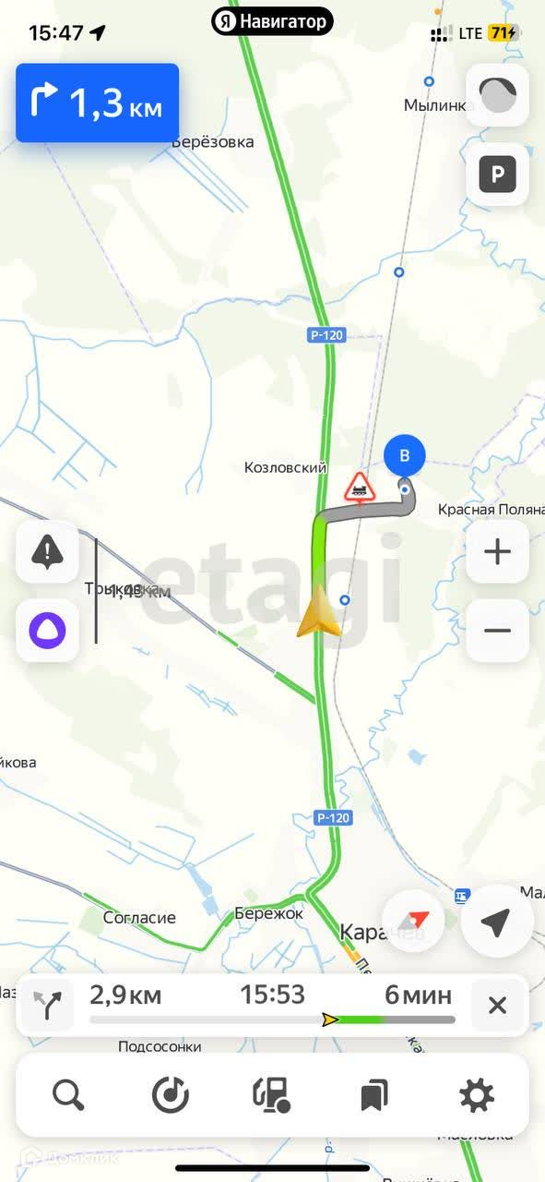The width and height of the screenshot is (545, 1182).
Task: Zoom out with the minus button
Action: [497, 631]
